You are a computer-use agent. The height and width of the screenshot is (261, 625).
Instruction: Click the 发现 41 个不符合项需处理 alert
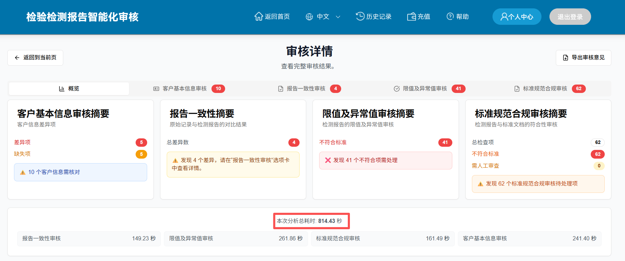pos(386,160)
